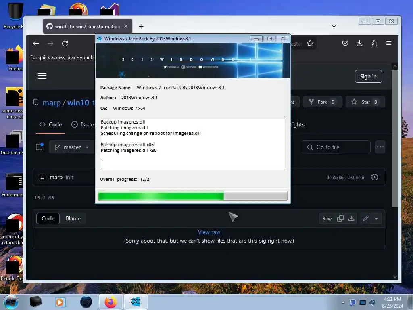Close the win10-to-win7-transformation tab
Viewport: 413px width, 310px height.
click(126, 26)
